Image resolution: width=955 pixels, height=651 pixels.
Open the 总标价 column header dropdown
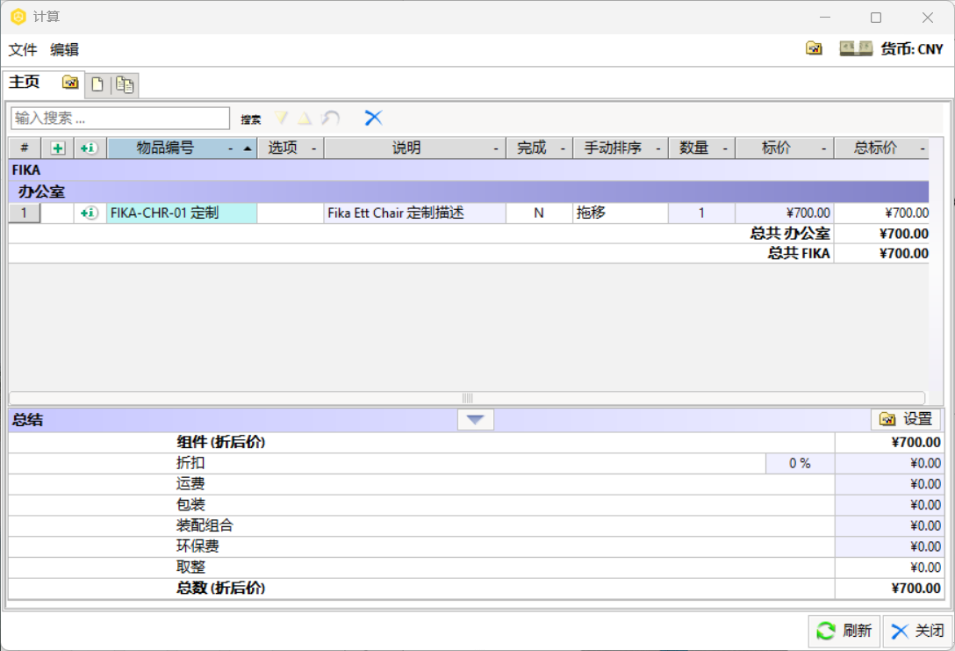pos(923,148)
